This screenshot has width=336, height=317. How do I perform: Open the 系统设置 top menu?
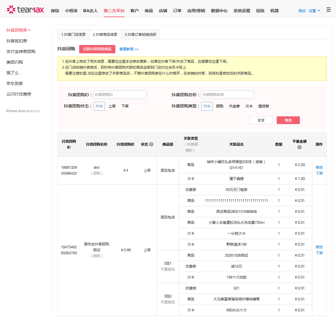(242, 11)
